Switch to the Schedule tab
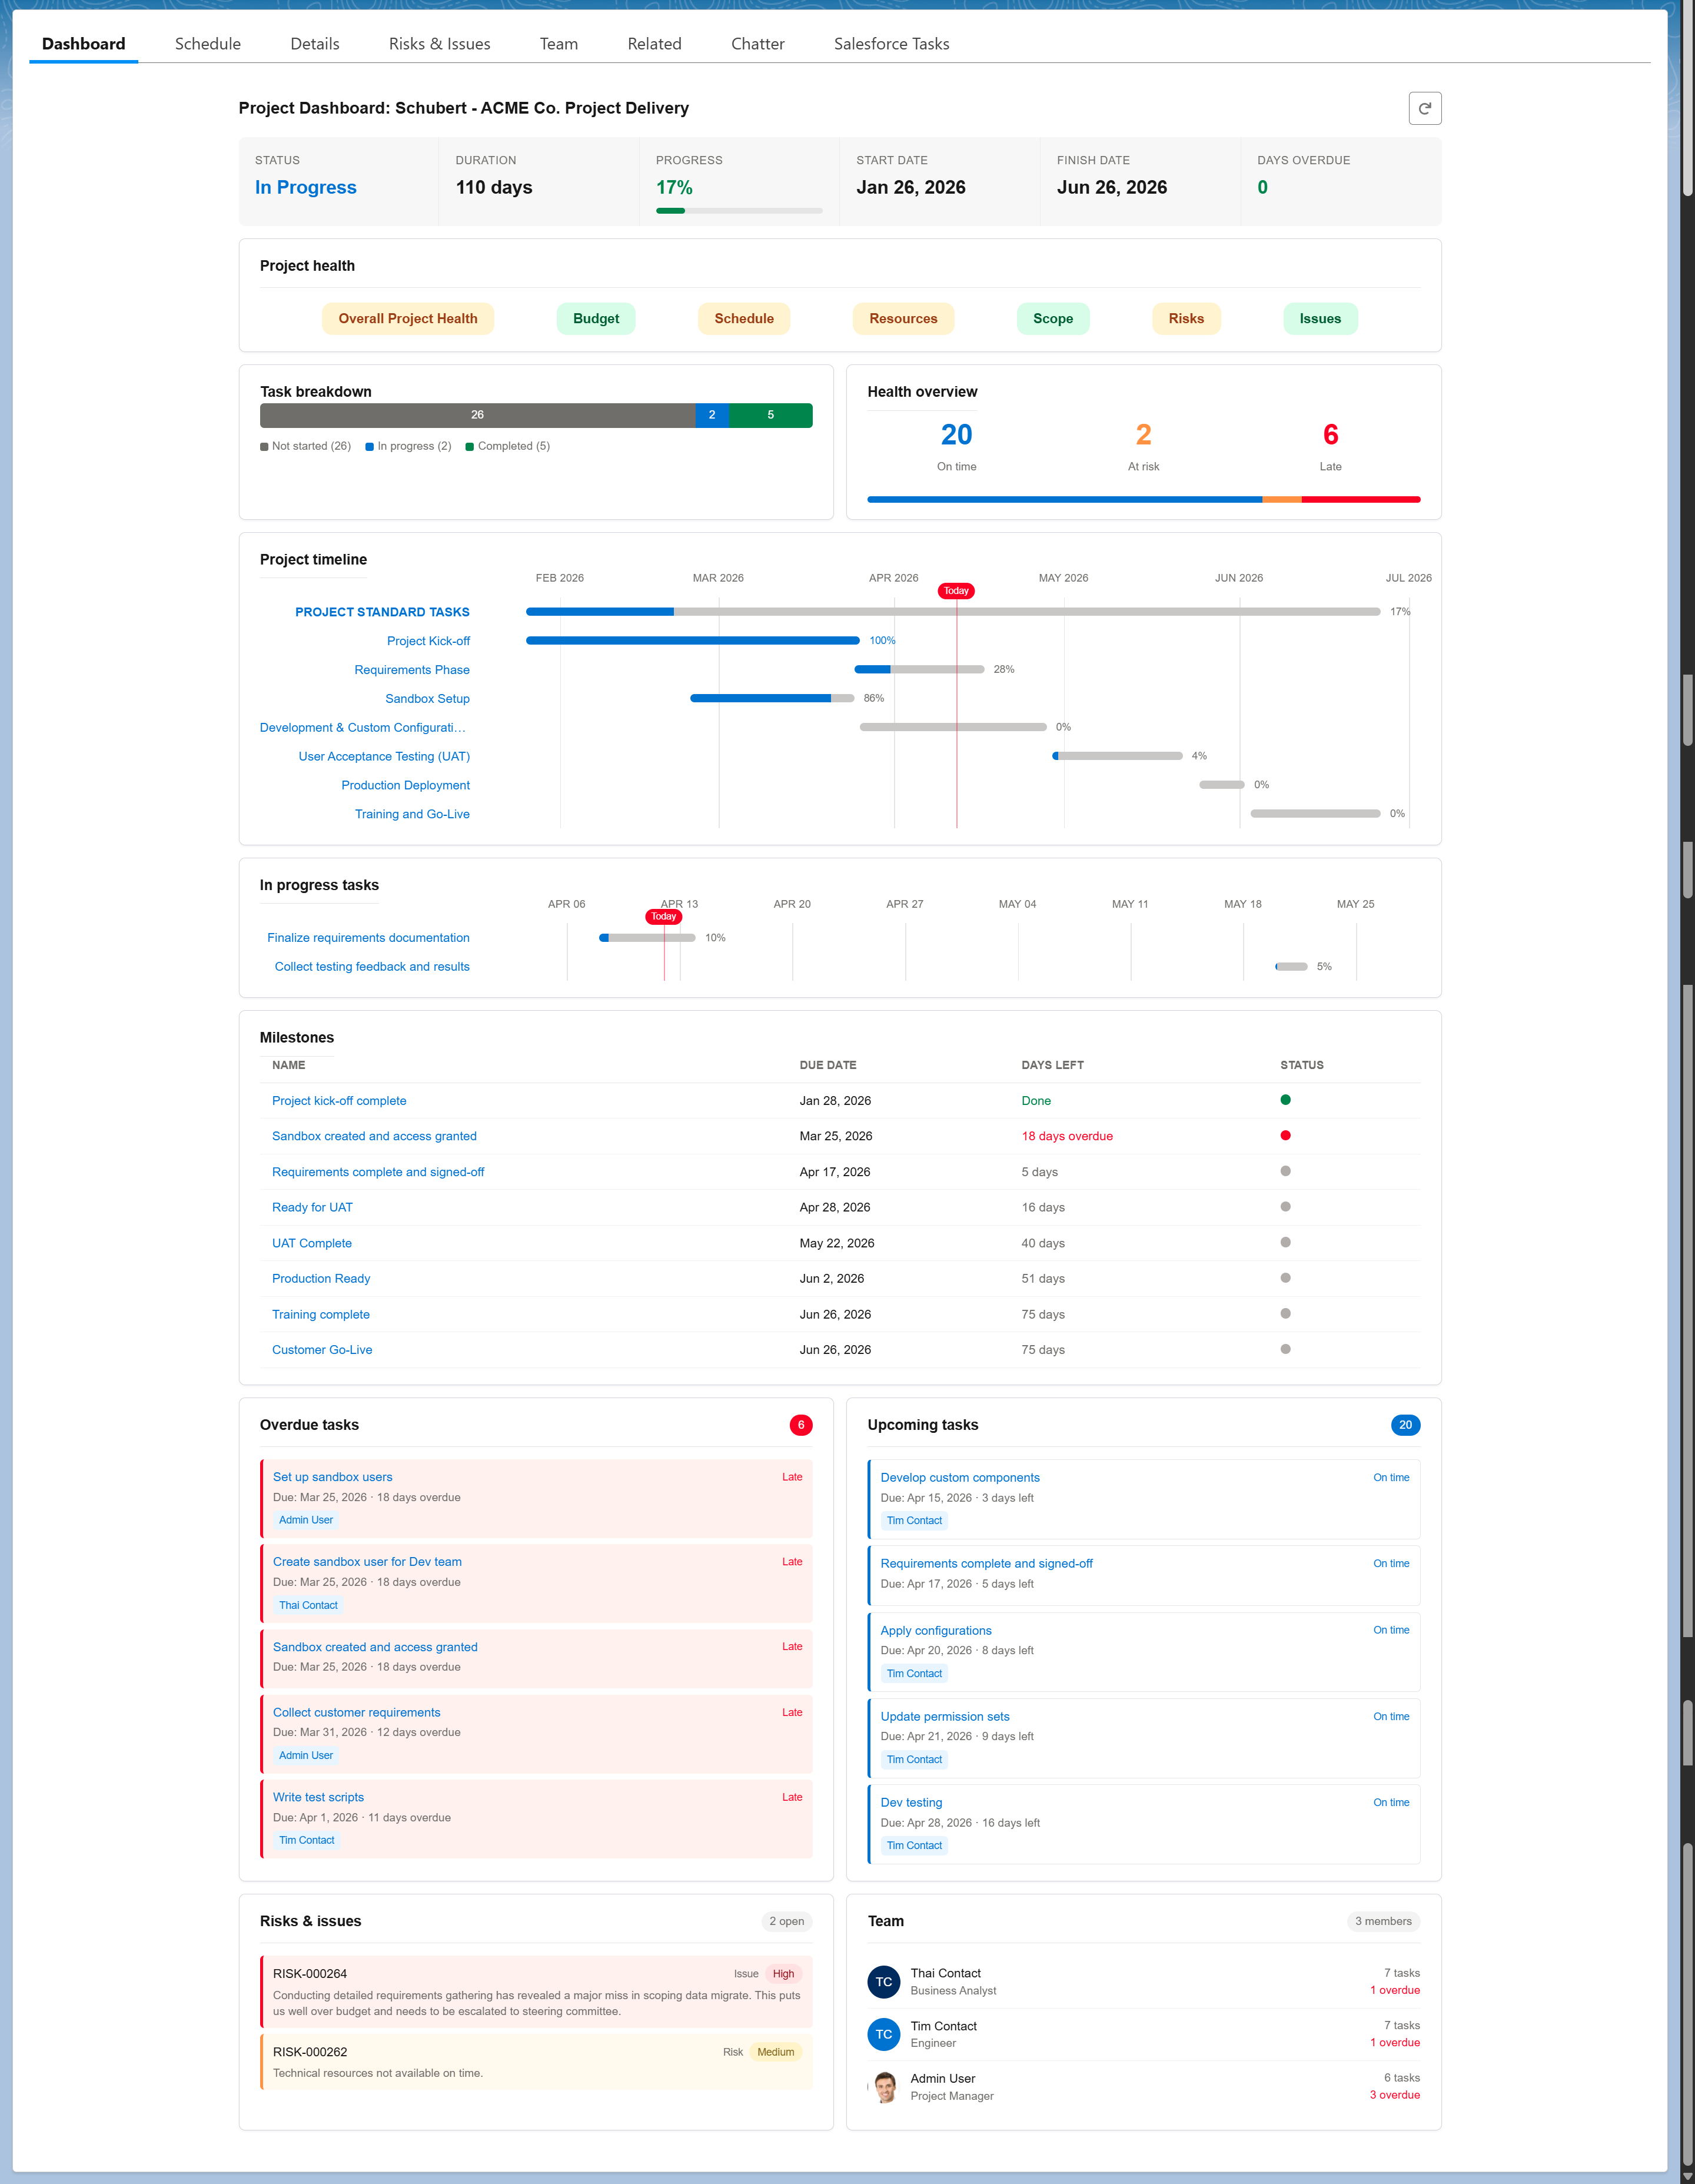 208,44
